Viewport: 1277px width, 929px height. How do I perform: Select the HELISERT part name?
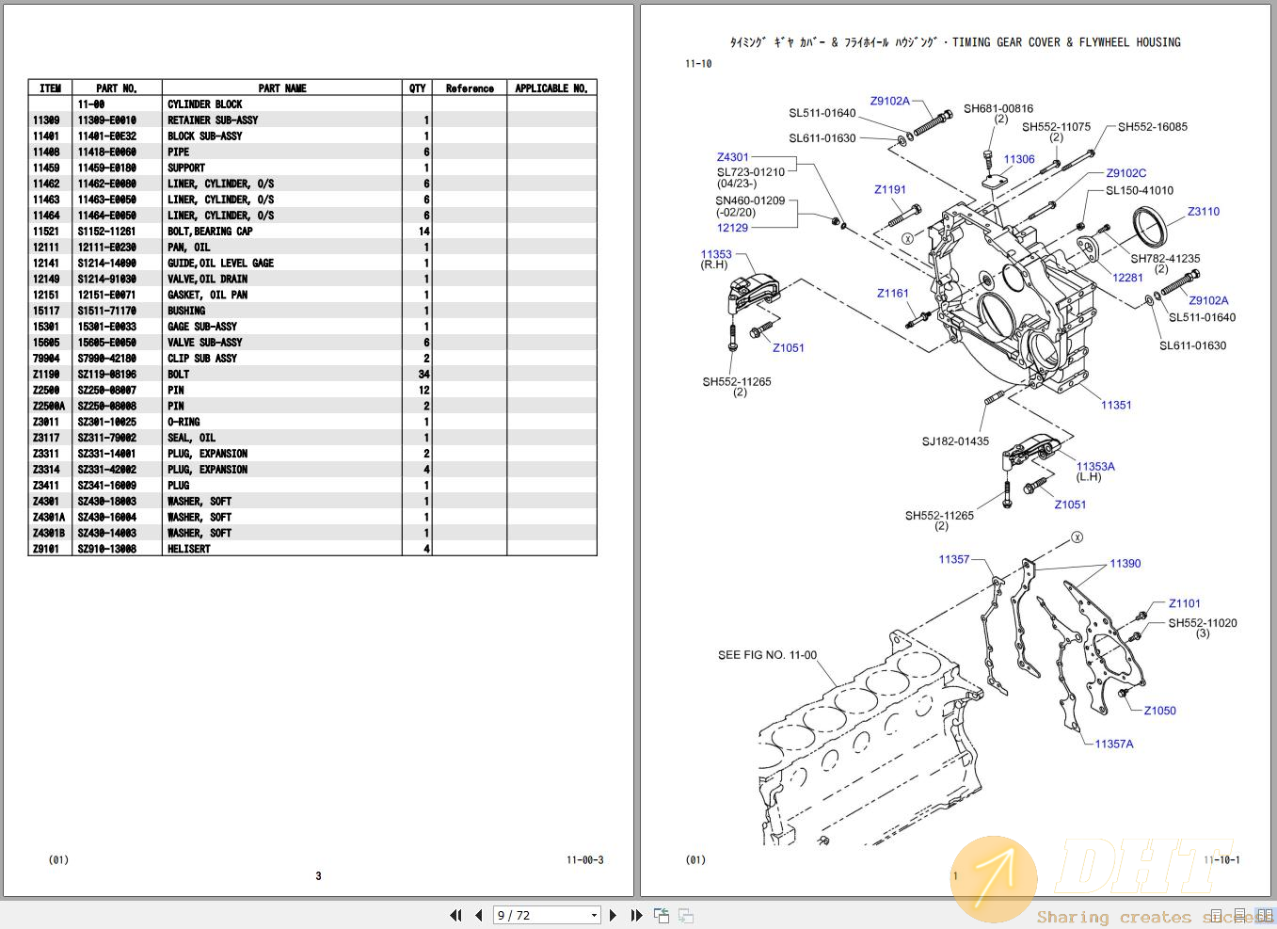tap(189, 549)
